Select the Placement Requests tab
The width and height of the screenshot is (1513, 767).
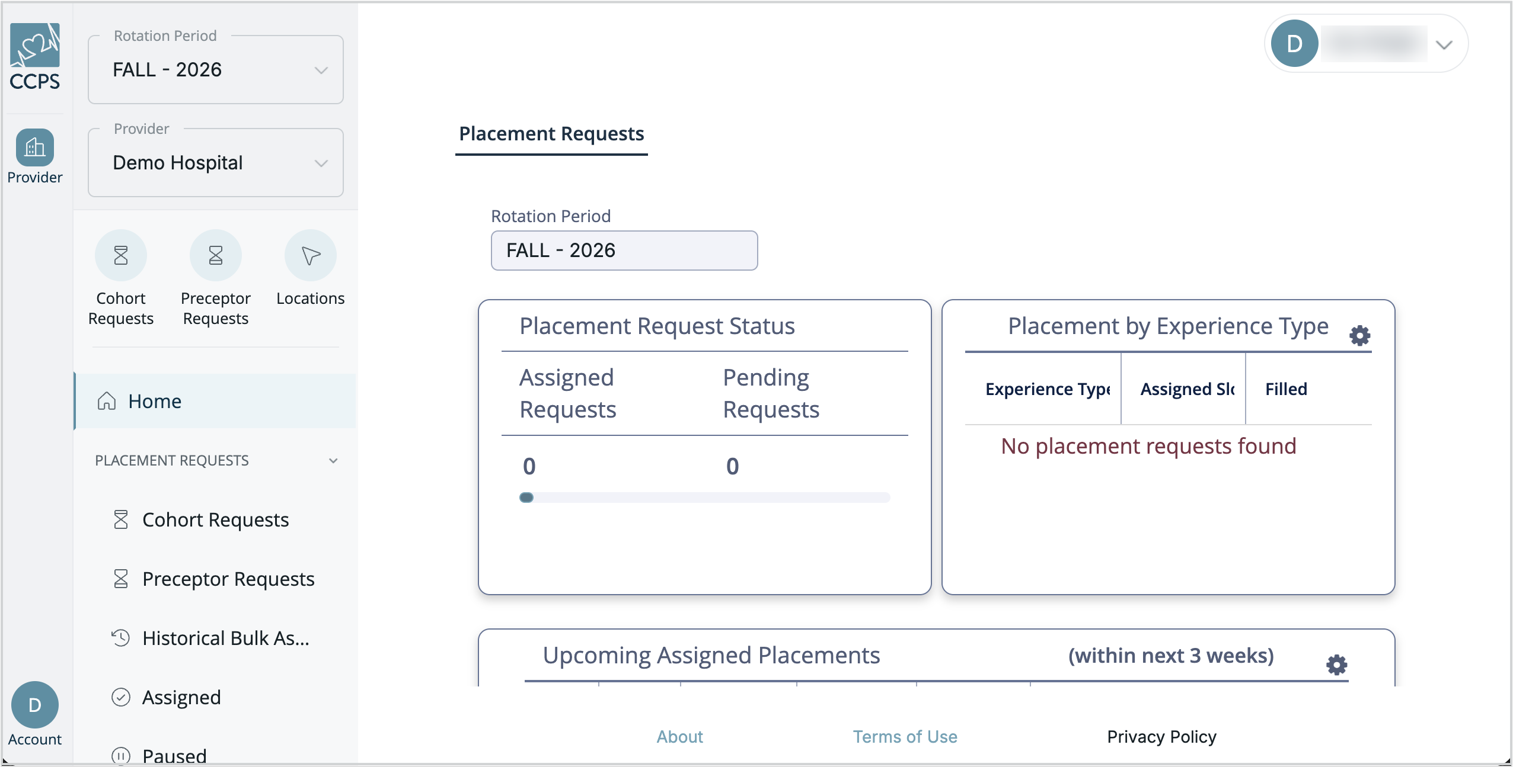tap(551, 134)
